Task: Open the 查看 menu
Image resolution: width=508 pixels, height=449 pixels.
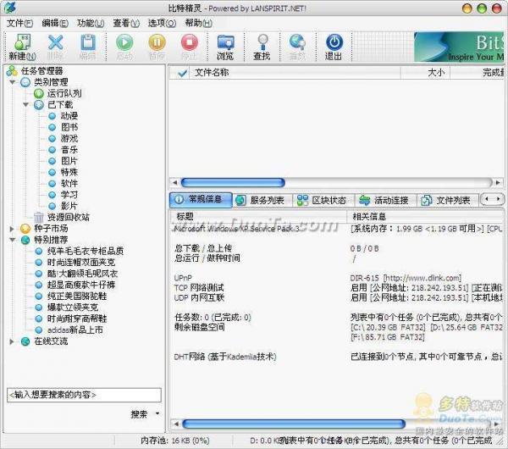Action: coord(126,24)
